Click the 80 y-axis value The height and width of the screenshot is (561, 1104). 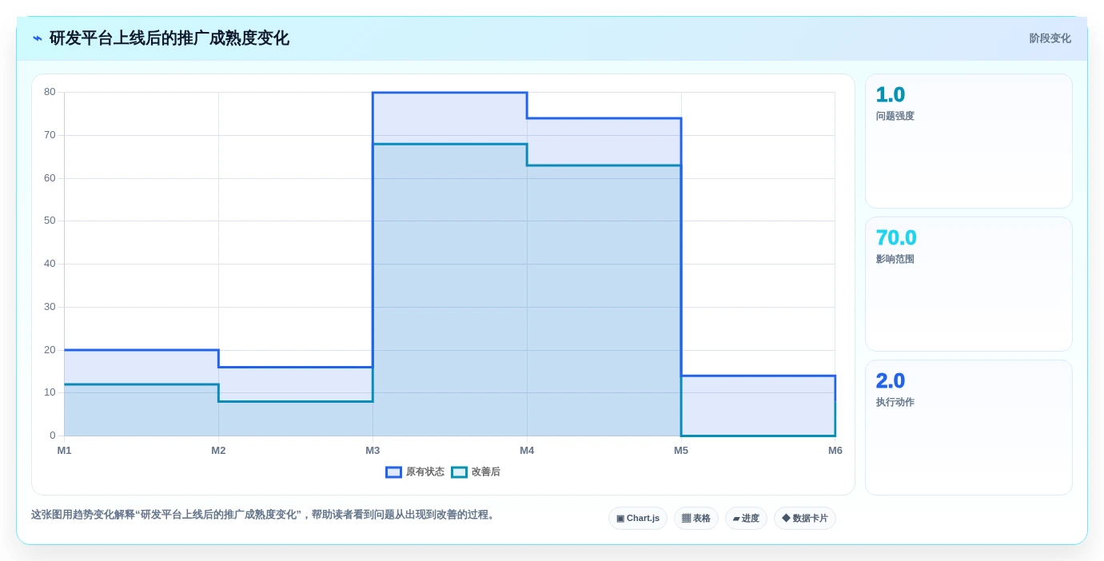click(50, 92)
